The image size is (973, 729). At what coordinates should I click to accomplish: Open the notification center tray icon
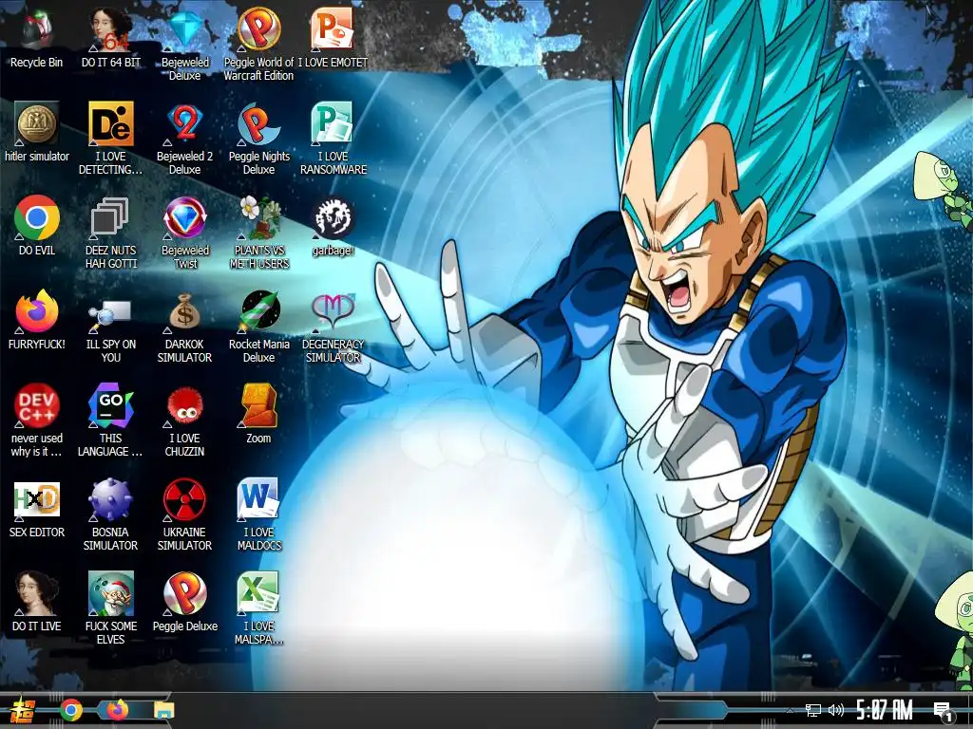(944, 711)
